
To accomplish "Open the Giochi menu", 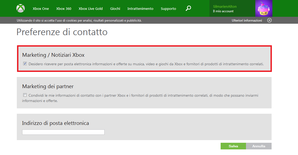I will (x=115, y=9).
